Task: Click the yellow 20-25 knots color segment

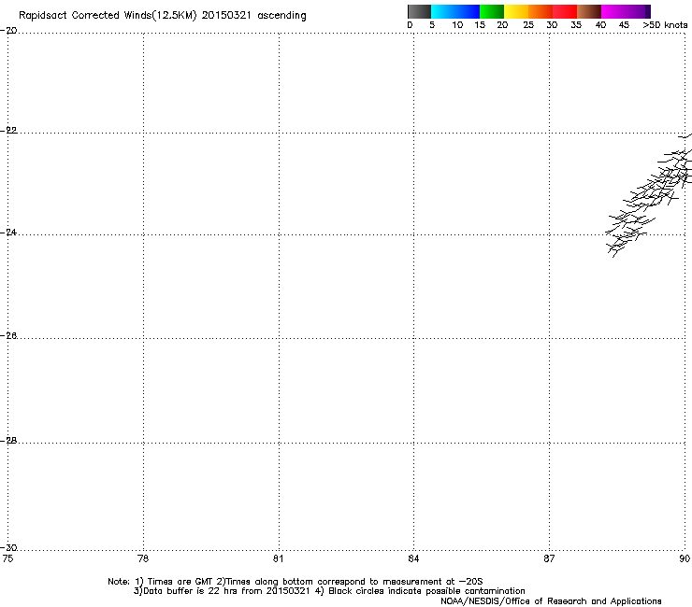Action: (x=516, y=11)
